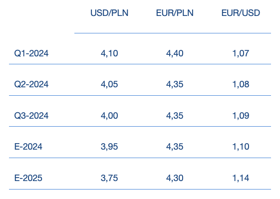Click EUR/PLN value 4,30 for E-2025
280x199 pixels.
175,178
